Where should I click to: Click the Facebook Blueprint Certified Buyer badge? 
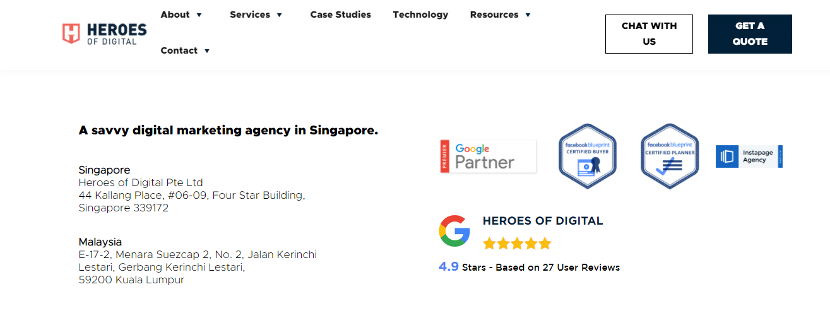(x=588, y=156)
